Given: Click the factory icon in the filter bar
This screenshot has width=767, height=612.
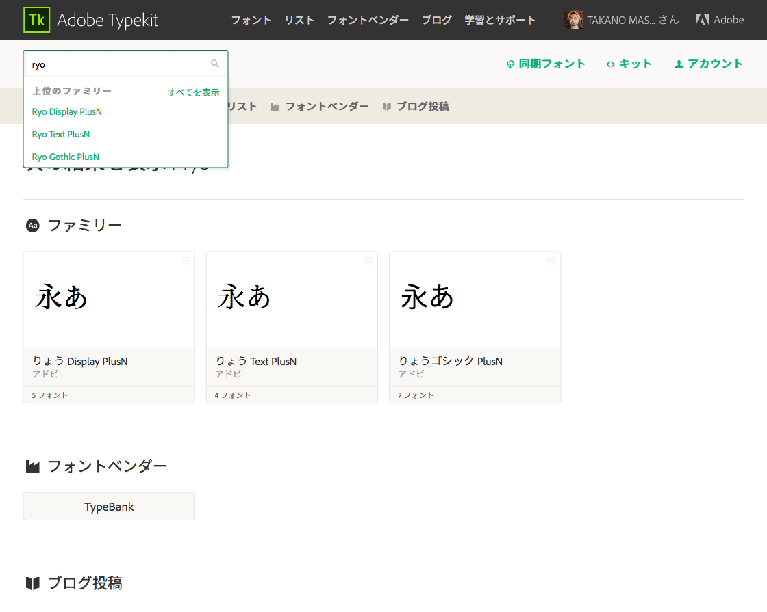Looking at the screenshot, I should click(x=275, y=107).
